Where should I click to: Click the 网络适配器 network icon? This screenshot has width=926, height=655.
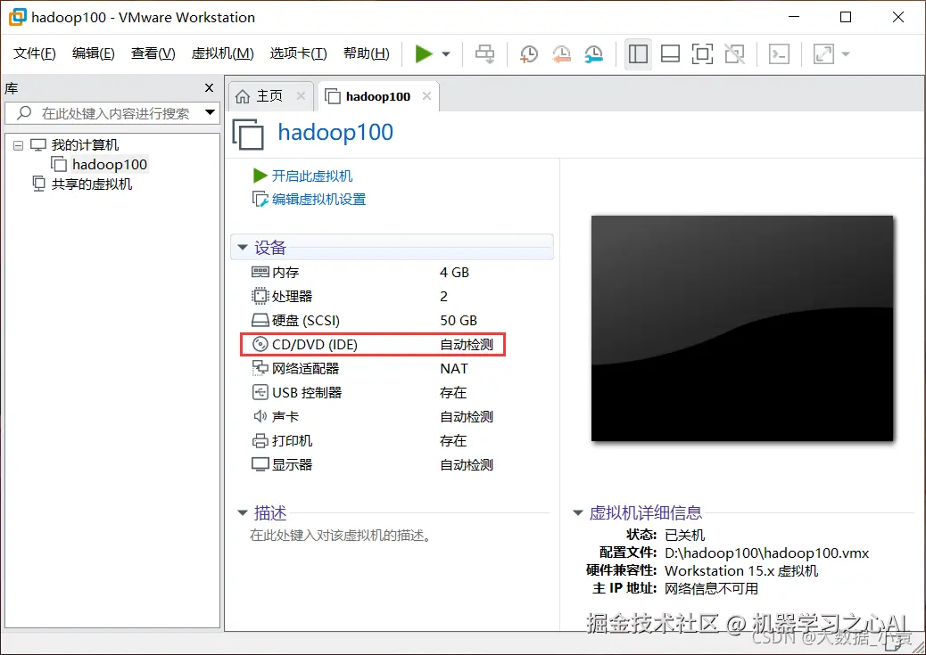point(260,368)
